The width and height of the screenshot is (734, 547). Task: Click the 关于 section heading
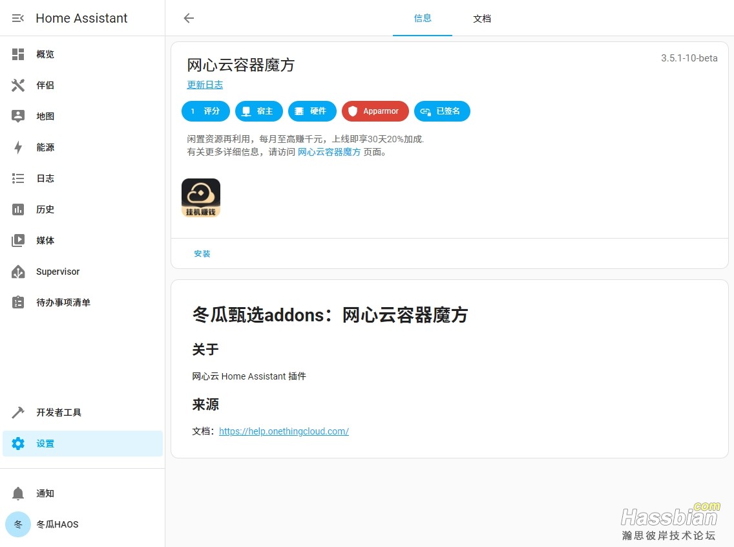[x=205, y=349]
